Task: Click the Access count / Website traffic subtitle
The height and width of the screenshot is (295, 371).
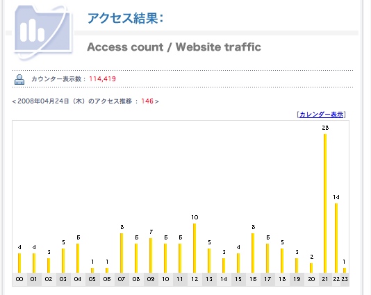Action: (174, 47)
